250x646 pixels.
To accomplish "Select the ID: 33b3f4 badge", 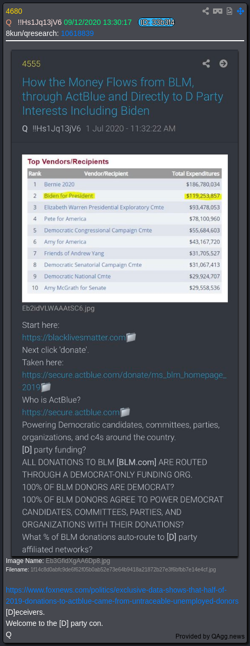I will (x=156, y=22).
